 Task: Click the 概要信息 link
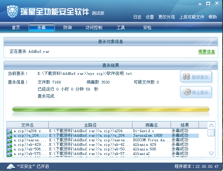tap(207, 52)
